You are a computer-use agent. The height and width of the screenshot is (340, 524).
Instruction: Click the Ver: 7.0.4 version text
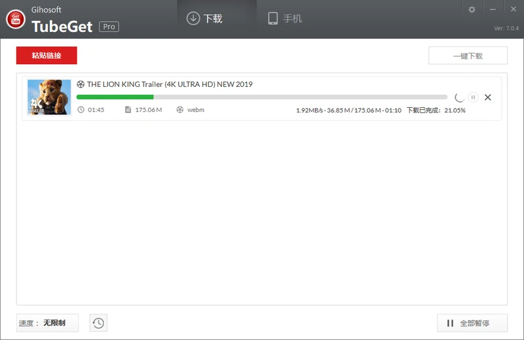[x=506, y=28]
